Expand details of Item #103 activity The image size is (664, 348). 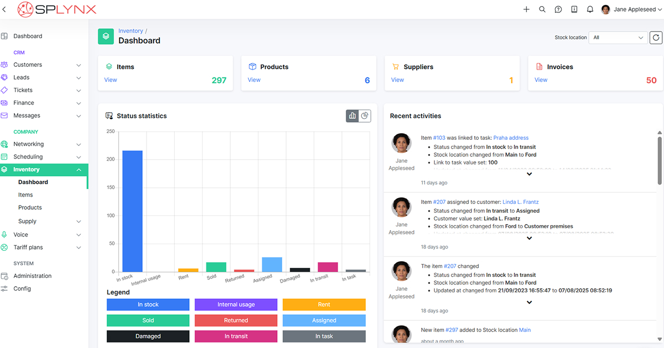pos(529,174)
